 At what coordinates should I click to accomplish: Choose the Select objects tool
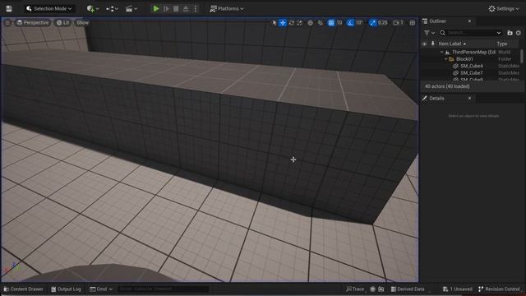tap(275, 23)
